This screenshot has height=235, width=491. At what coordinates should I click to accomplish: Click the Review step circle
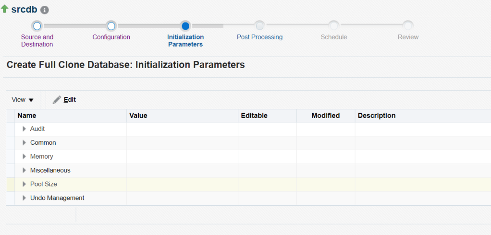pyautogui.click(x=408, y=26)
